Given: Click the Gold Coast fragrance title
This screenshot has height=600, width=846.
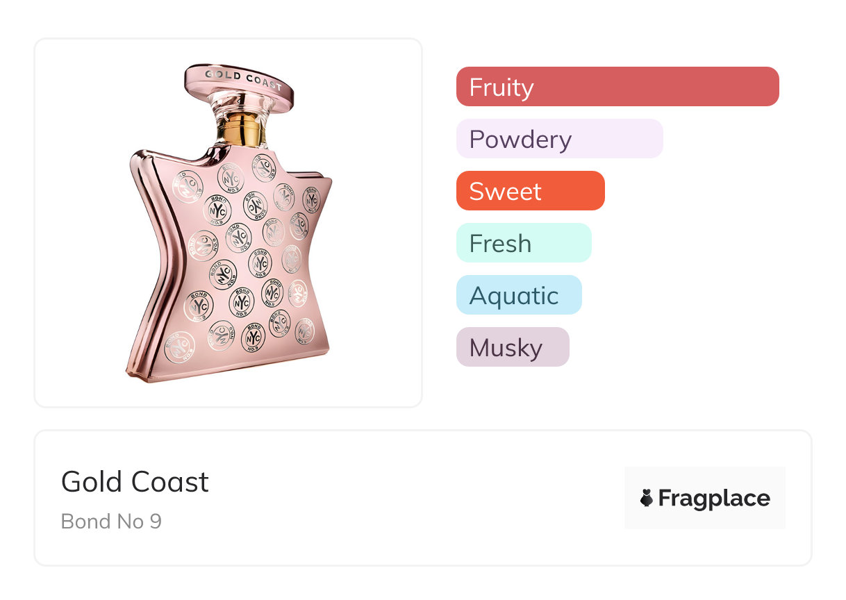Looking at the screenshot, I should click(135, 482).
